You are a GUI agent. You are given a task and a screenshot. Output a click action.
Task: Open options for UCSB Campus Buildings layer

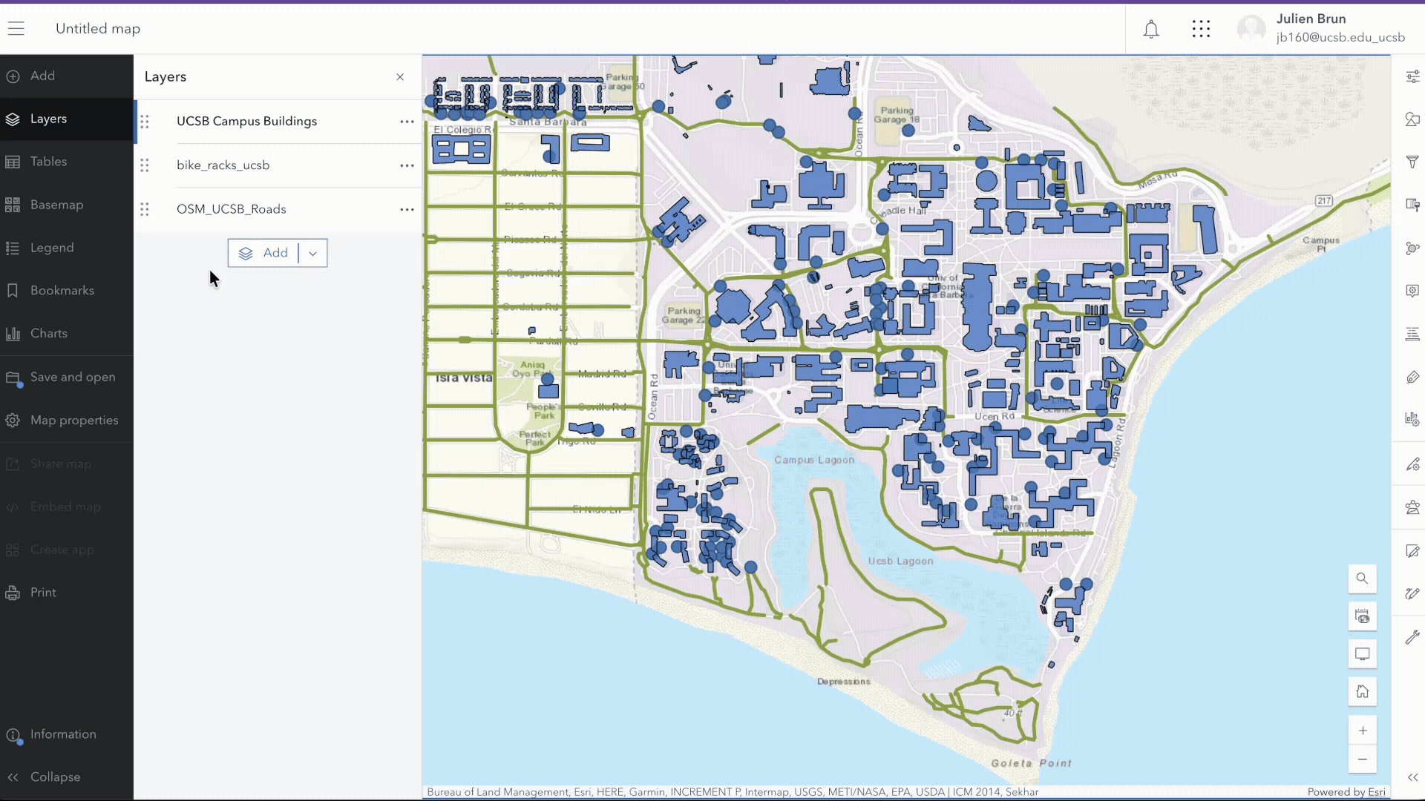point(407,122)
